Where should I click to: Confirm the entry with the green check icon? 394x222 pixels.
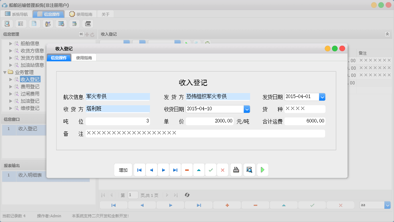coord(211,170)
